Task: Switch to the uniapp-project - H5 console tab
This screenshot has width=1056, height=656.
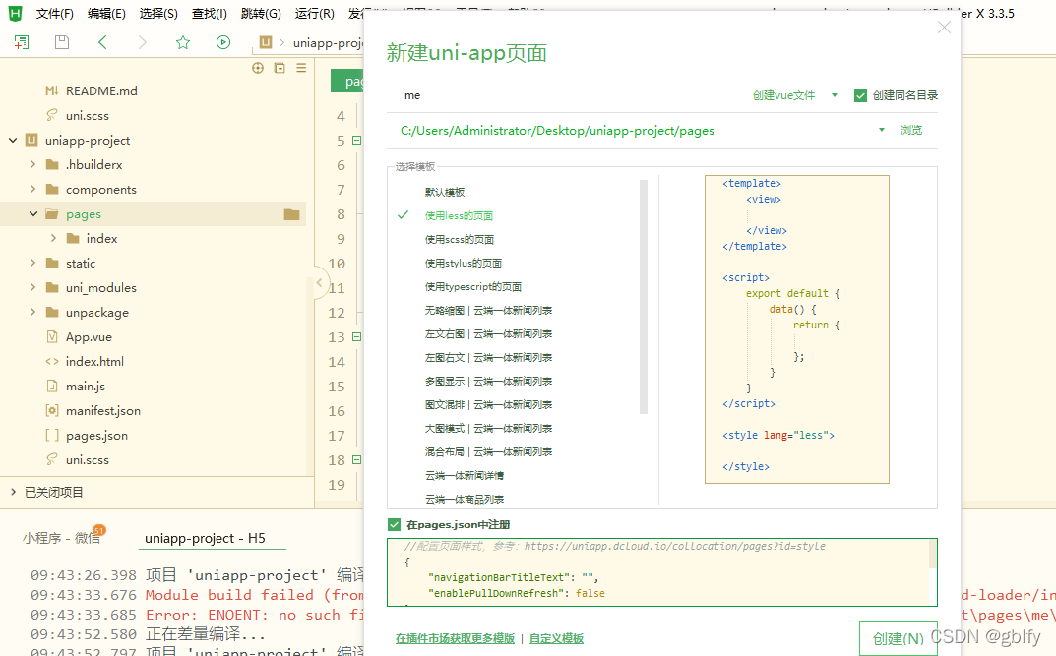Action: pyautogui.click(x=206, y=538)
